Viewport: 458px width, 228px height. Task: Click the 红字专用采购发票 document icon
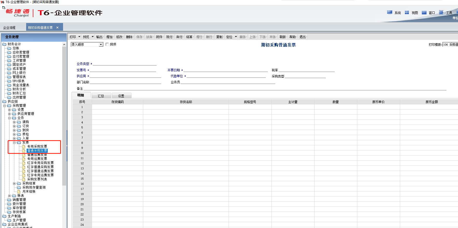pos(24,163)
